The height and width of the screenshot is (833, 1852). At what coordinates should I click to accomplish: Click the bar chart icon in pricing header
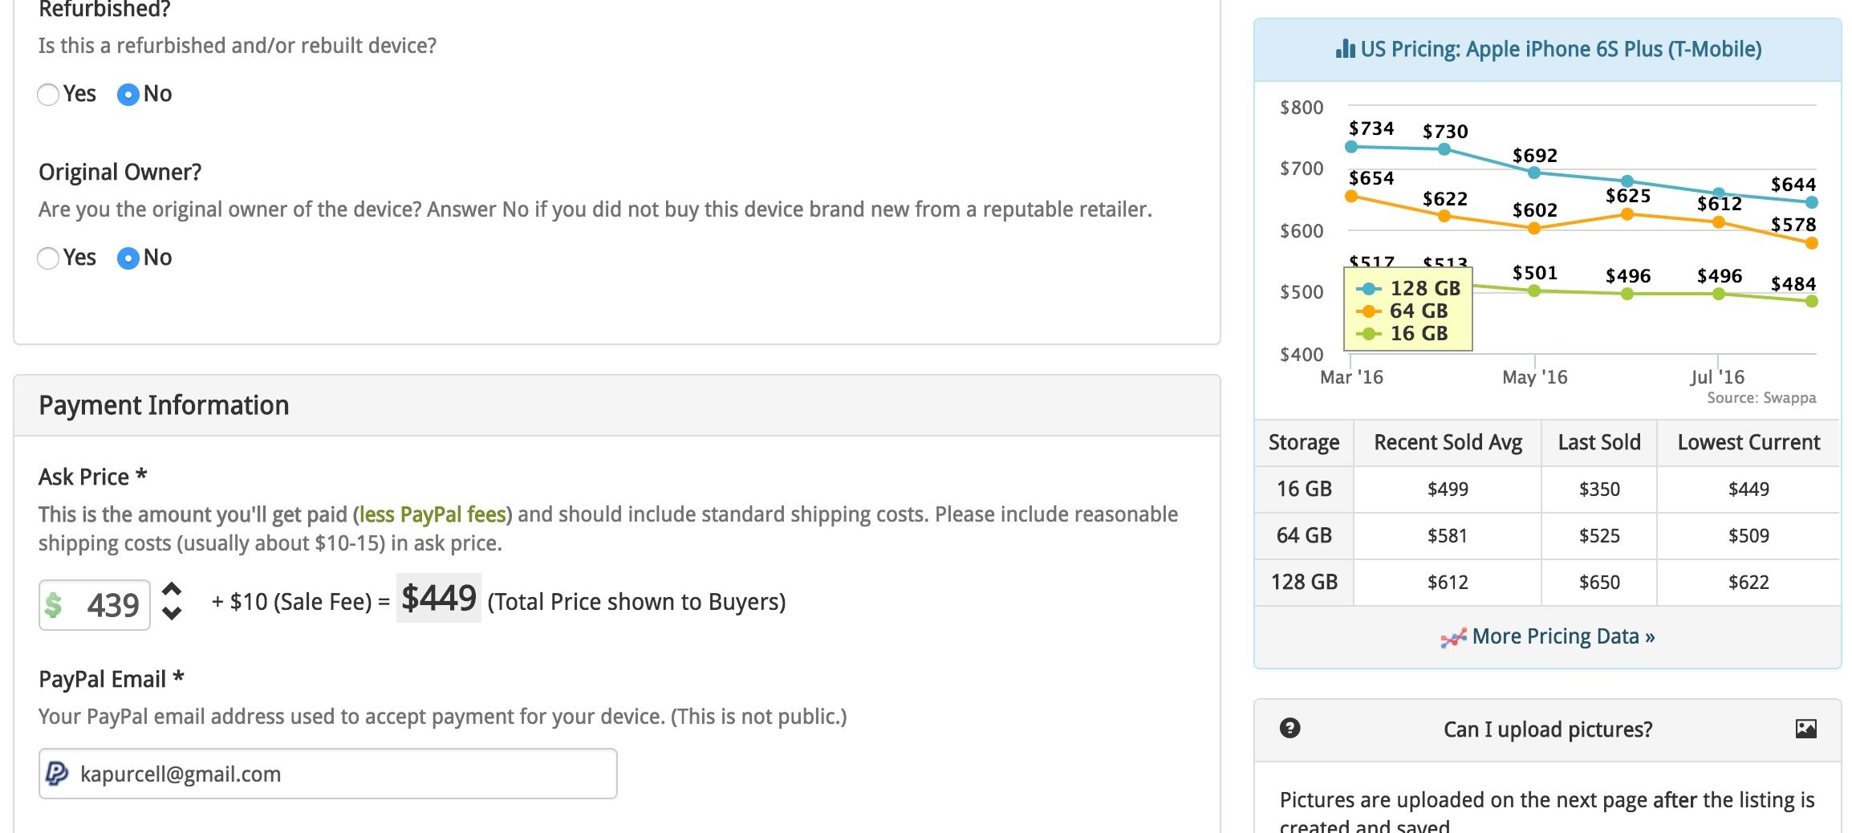click(1345, 49)
